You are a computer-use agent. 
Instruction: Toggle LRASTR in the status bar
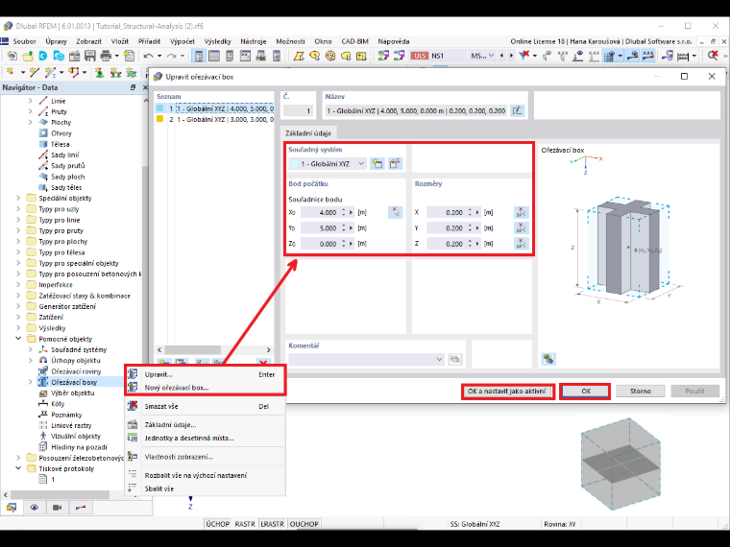tap(273, 524)
